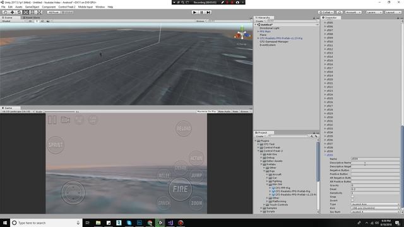The height and width of the screenshot is (227, 404).
Task: Select CF2-Gamepad-Manager in Hierarchy
Action: pos(274,42)
